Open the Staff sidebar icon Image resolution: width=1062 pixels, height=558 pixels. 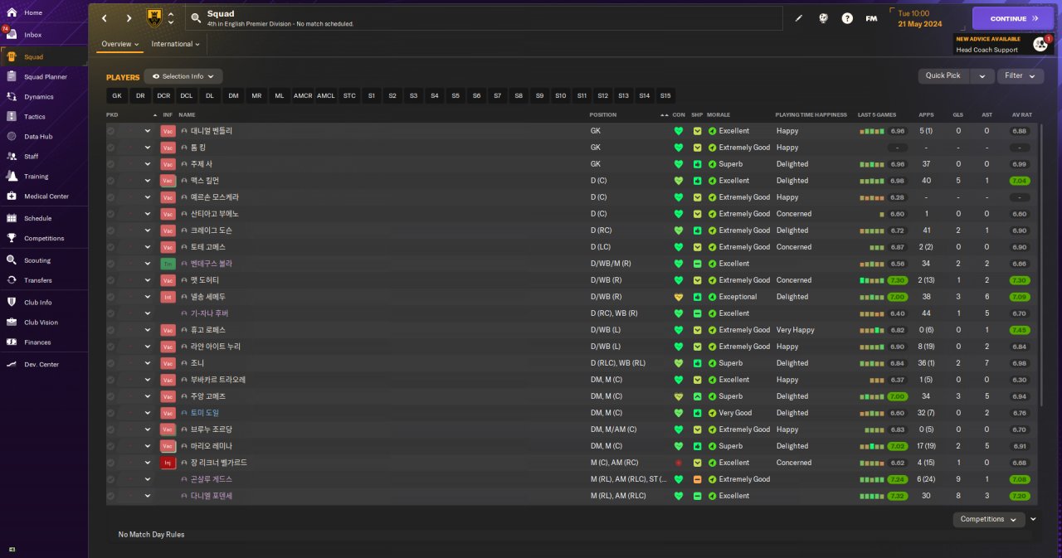(12, 156)
